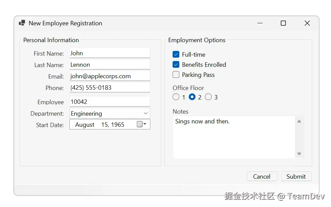
Task: Toggle the Benefits Enrolled checkbox
Action: (x=176, y=64)
